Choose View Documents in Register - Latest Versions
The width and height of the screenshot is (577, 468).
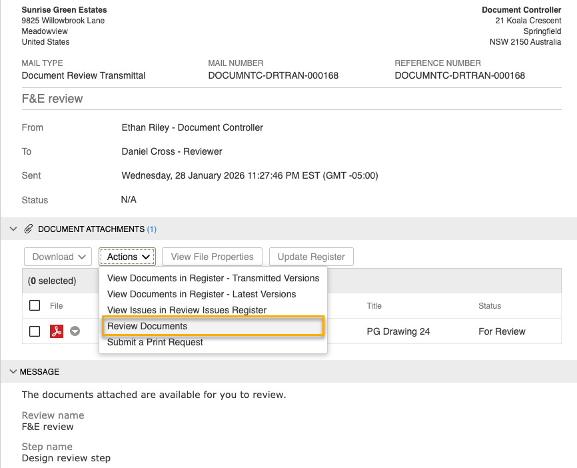point(201,294)
